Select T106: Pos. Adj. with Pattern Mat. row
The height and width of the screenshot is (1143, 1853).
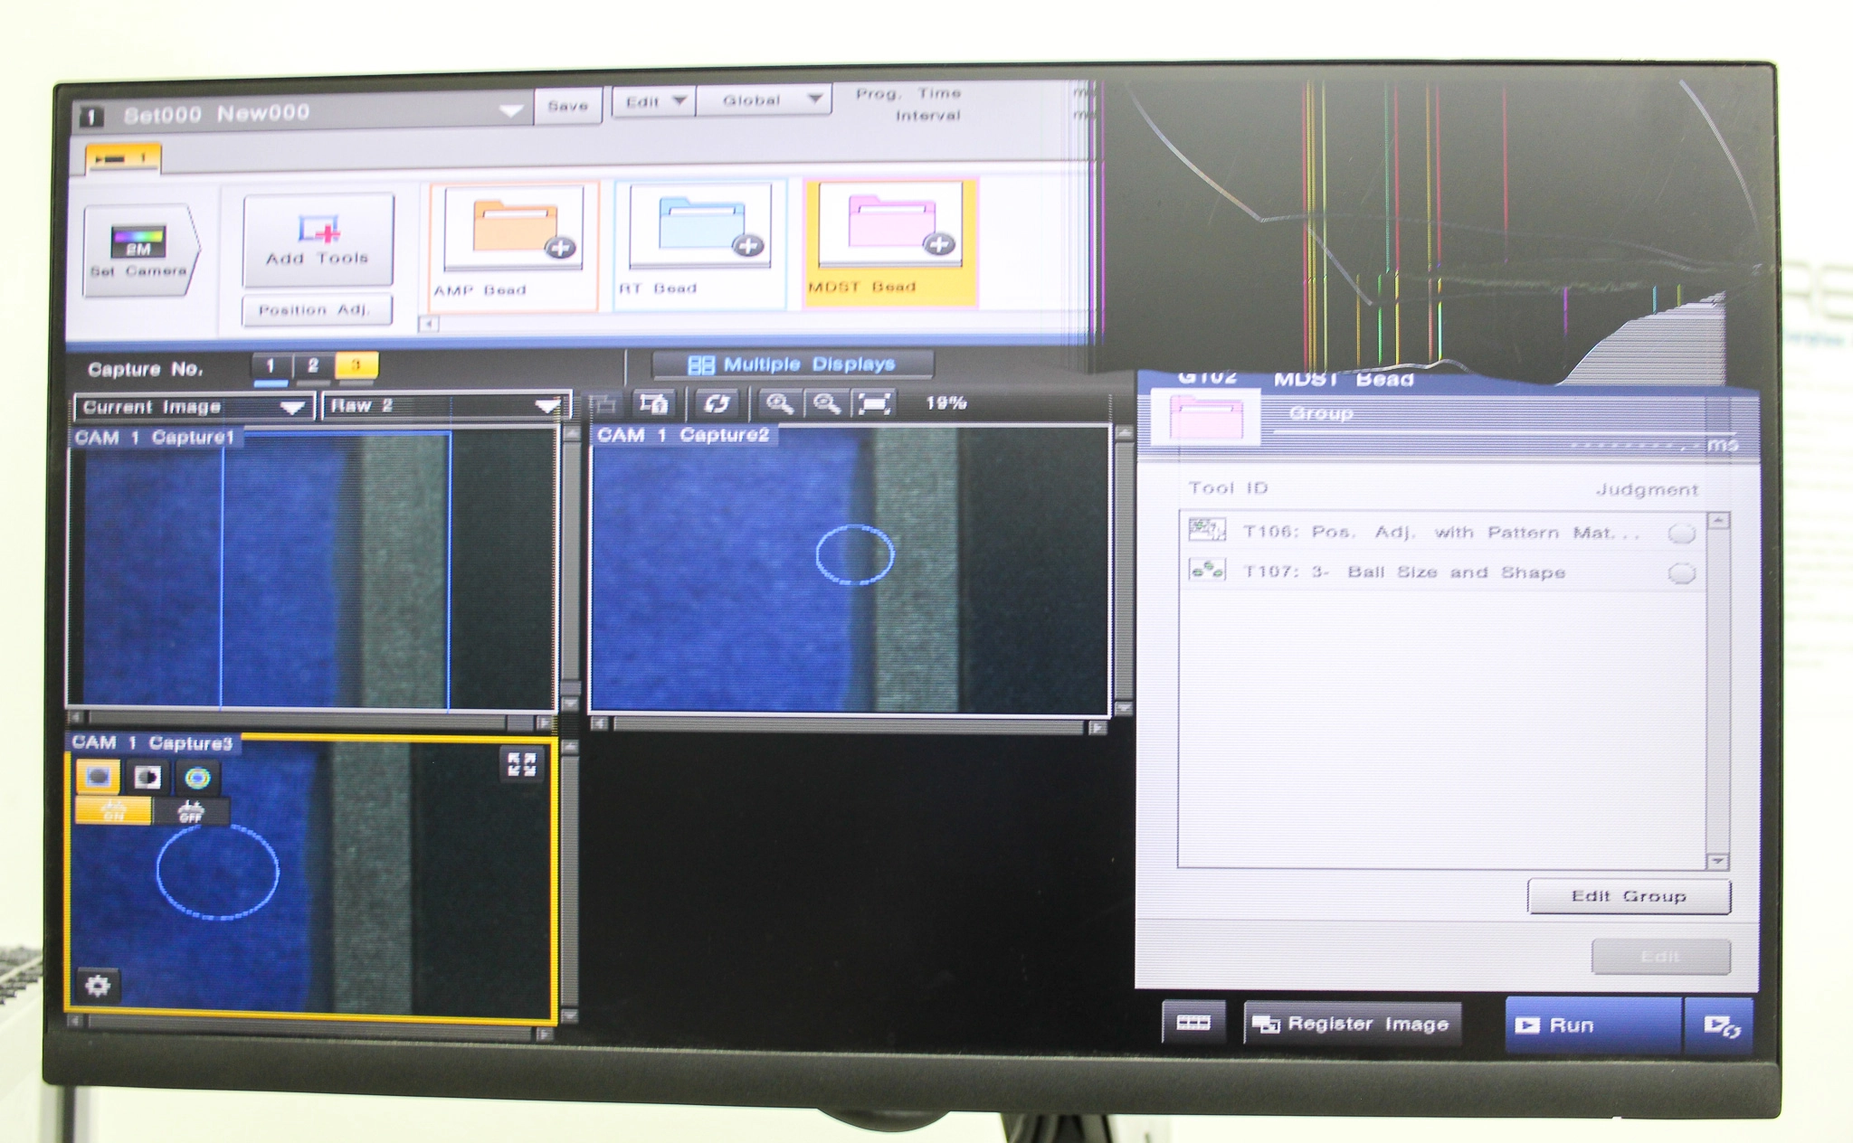pos(1441,532)
